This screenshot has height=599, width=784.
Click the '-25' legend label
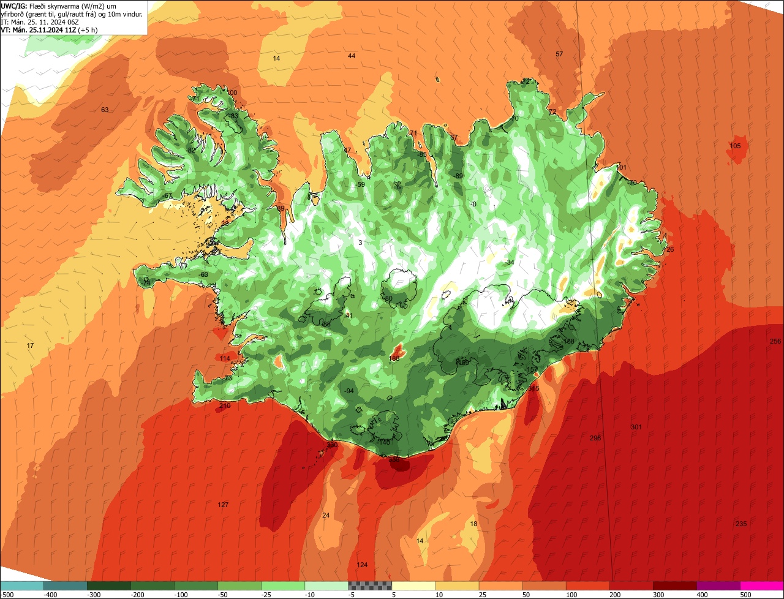coord(267,595)
